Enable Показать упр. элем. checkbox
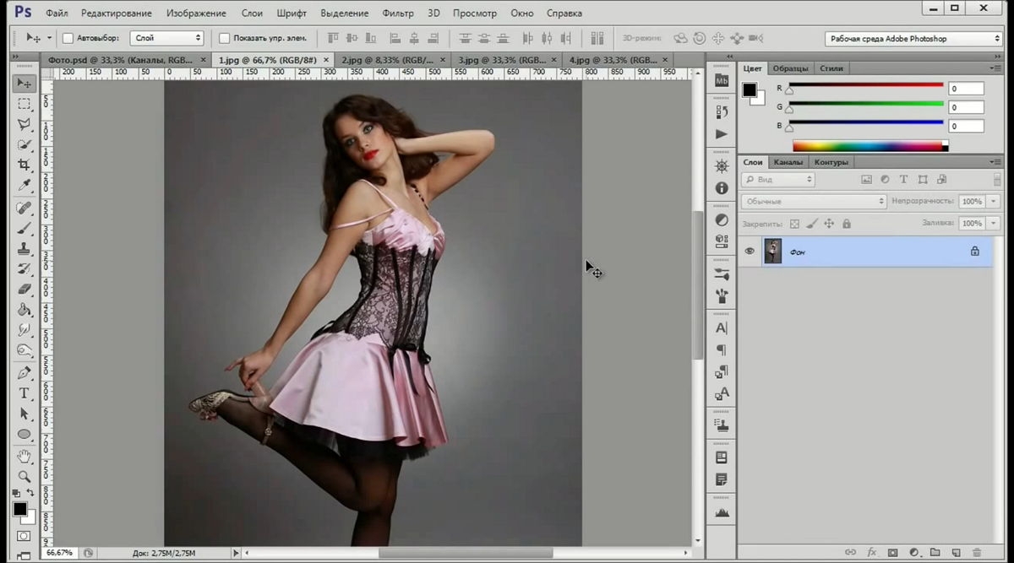The height and width of the screenshot is (563, 1014). coord(224,38)
